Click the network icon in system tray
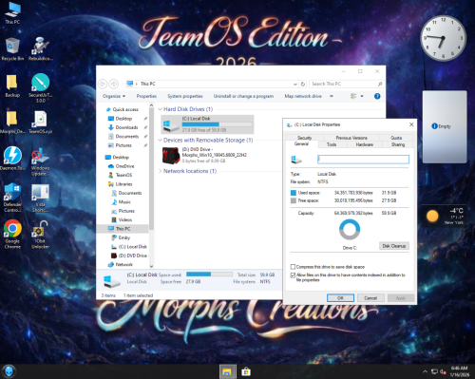Viewport: 475px width, 379px height. coord(435,371)
